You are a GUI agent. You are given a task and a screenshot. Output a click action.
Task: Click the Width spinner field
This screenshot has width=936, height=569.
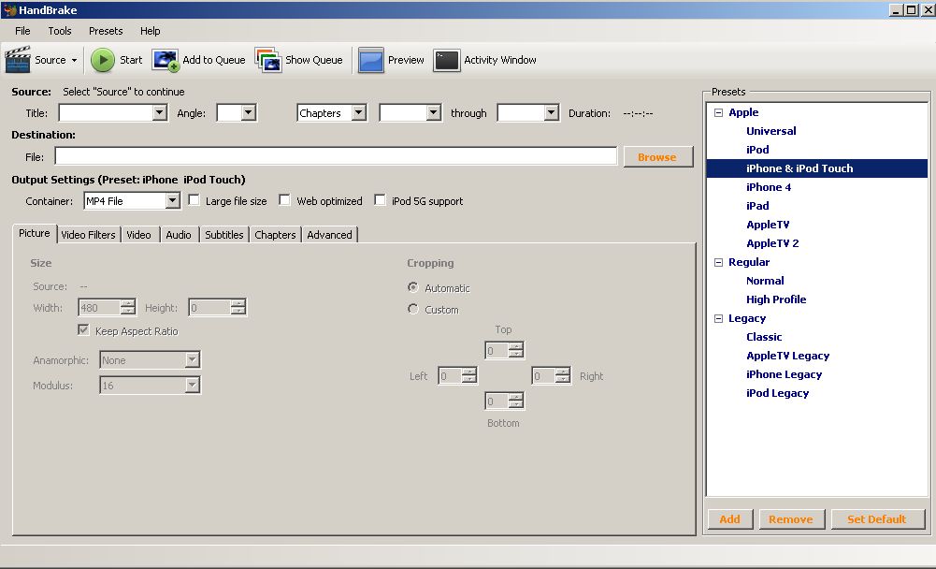click(x=107, y=308)
